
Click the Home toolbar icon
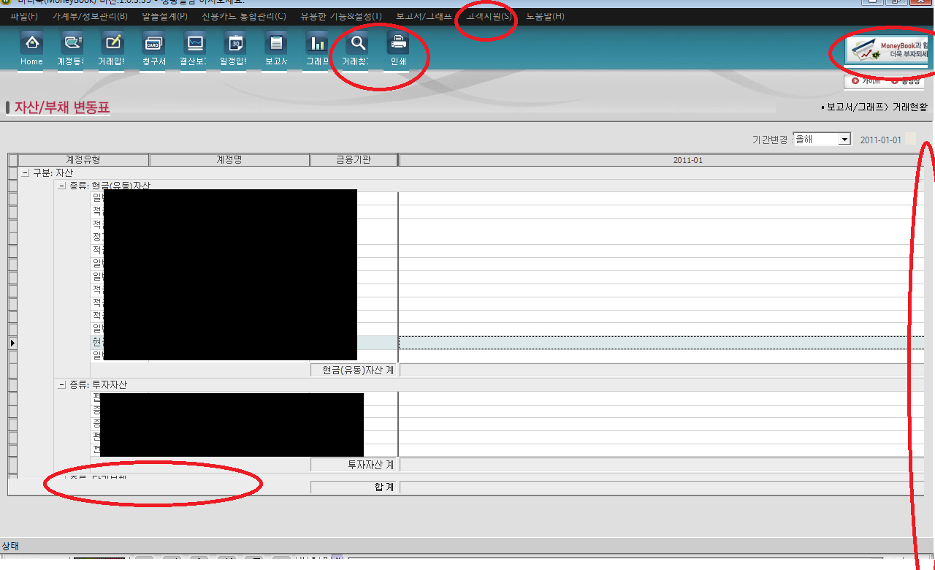(31, 44)
